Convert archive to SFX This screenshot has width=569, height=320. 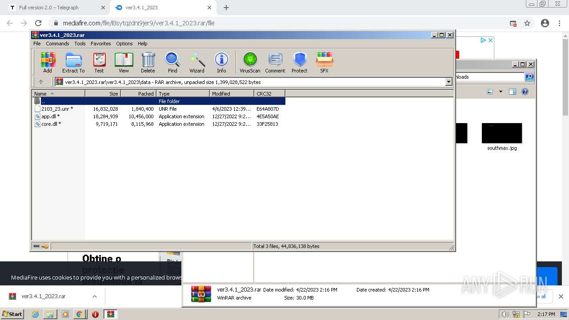[325, 62]
